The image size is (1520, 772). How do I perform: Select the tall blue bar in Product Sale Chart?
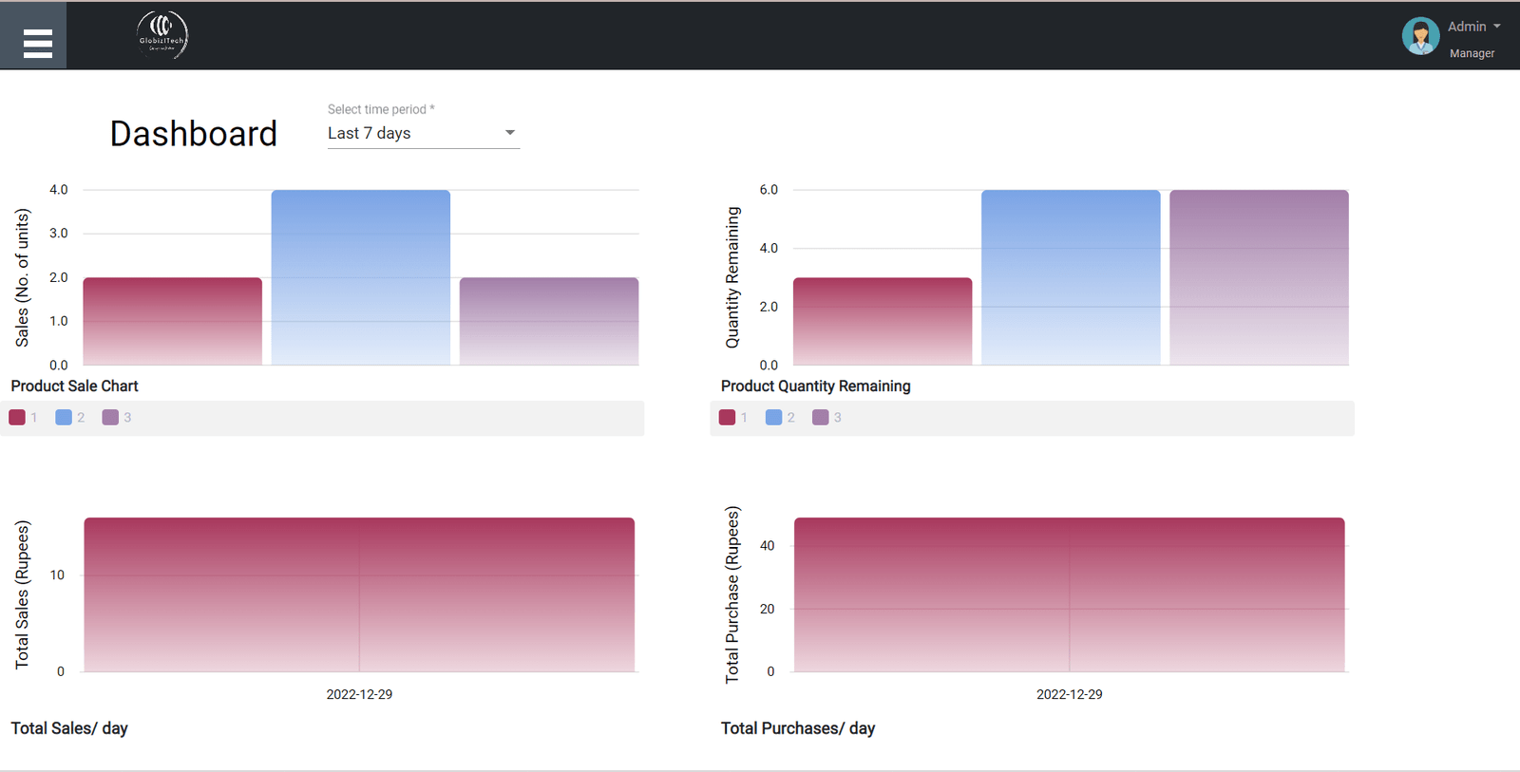360,277
